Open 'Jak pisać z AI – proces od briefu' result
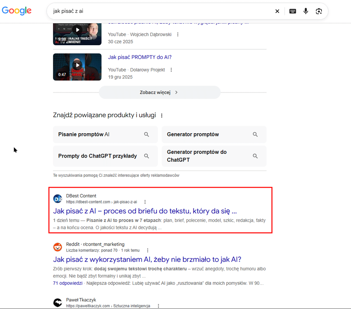Viewport: 351px width, 309px height. 145,211
